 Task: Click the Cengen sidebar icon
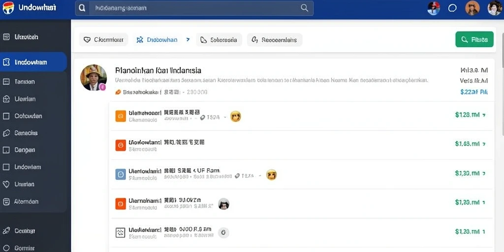point(6,150)
